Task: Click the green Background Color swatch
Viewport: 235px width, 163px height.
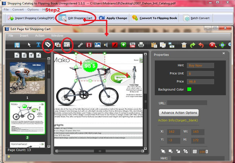Action: pyautogui.click(x=189, y=89)
